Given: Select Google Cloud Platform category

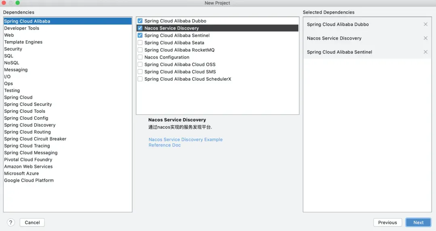Looking at the screenshot, I should [67, 181].
